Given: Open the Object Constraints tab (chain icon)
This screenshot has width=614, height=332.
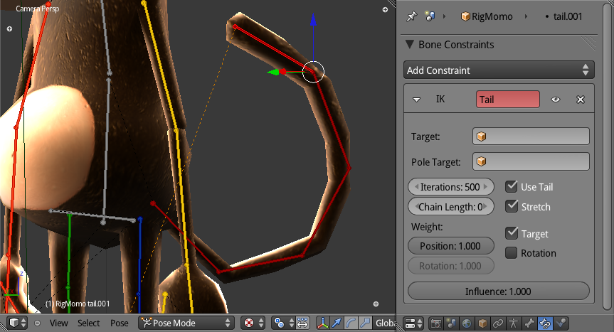Looking at the screenshot, I should (498, 323).
